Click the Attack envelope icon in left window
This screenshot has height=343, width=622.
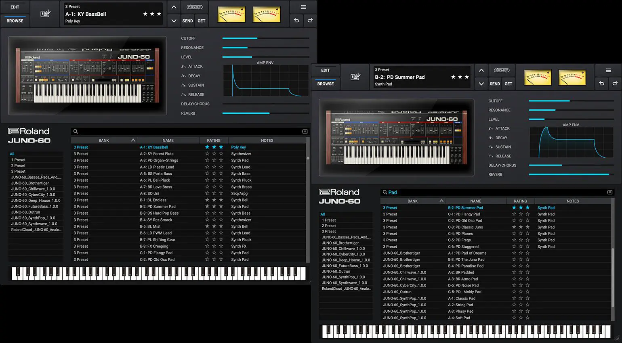click(x=184, y=67)
